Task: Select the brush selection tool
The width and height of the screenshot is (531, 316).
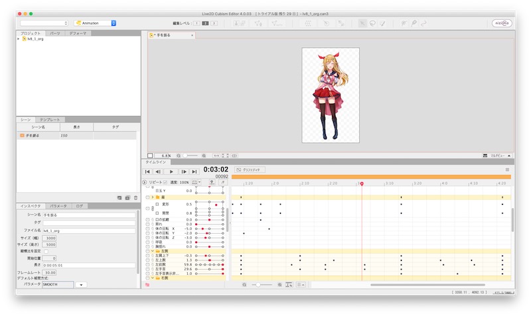Action: click(x=382, y=23)
